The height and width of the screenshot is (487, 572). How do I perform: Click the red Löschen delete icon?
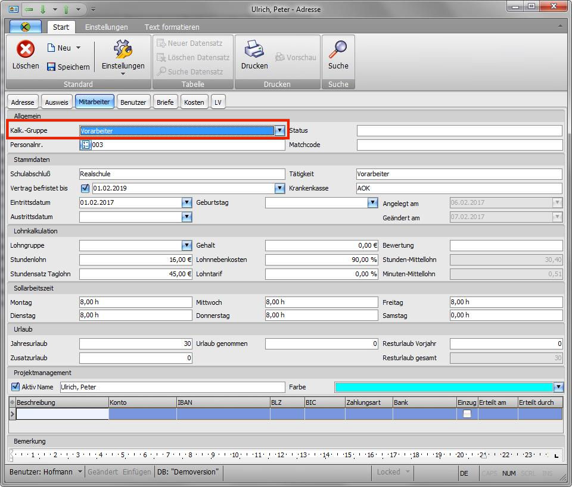point(26,49)
